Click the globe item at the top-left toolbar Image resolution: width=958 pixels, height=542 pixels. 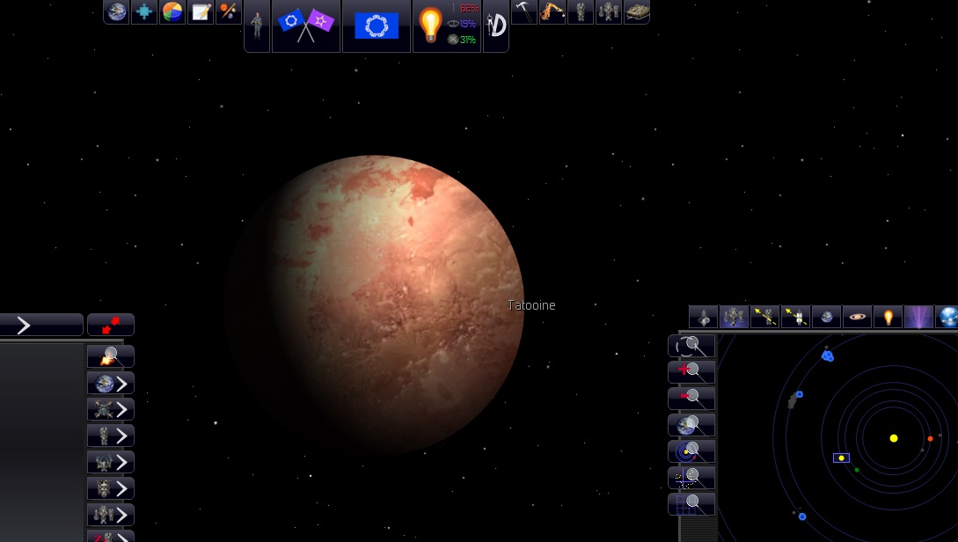tap(115, 12)
